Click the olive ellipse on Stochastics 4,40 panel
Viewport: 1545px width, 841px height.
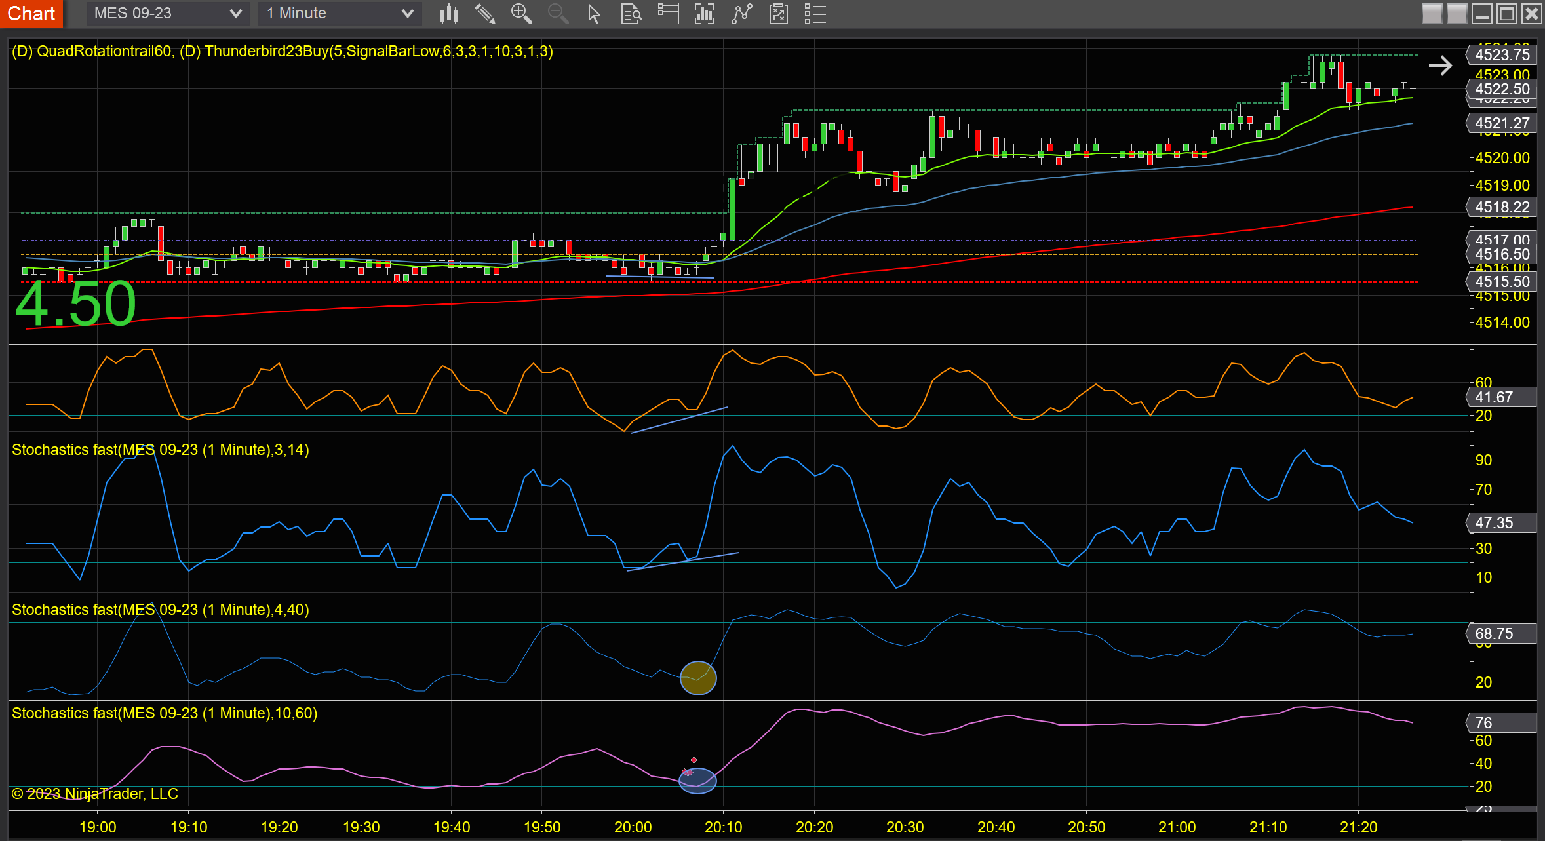point(698,678)
